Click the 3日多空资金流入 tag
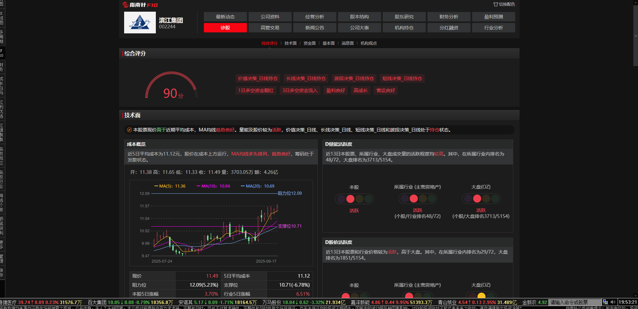Image resolution: width=638 pixels, height=309 pixels. pyautogui.click(x=300, y=90)
